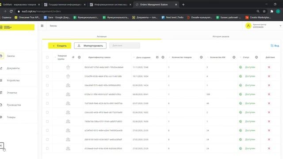
Task: Tick checkbox for order dated 11.11.2020
Action: pyautogui.click(x=47, y=67)
